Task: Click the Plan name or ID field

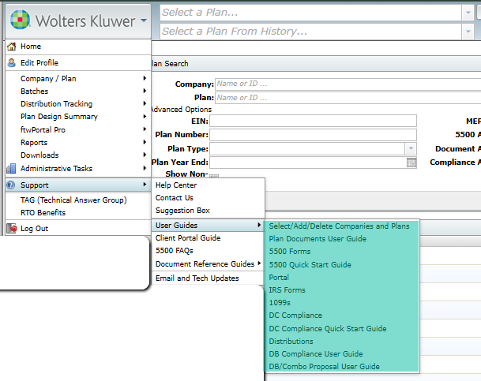Action: pyautogui.click(x=348, y=98)
